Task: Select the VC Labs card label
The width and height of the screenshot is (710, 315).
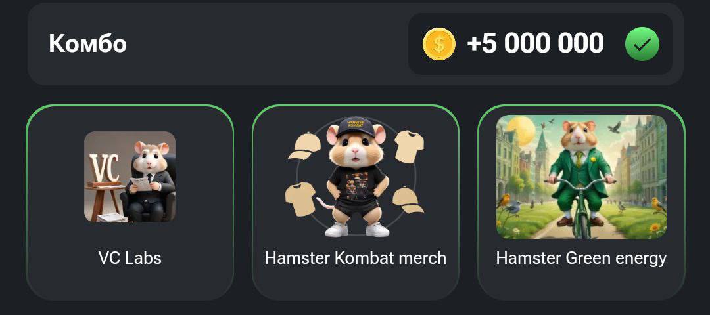Action: [x=130, y=258]
